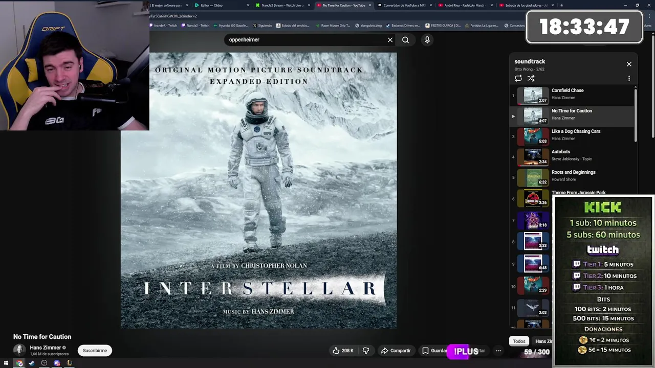Click the magnifying glass search button
Image resolution: width=655 pixels, height=368 pixels.
click(x=405, y=40)
